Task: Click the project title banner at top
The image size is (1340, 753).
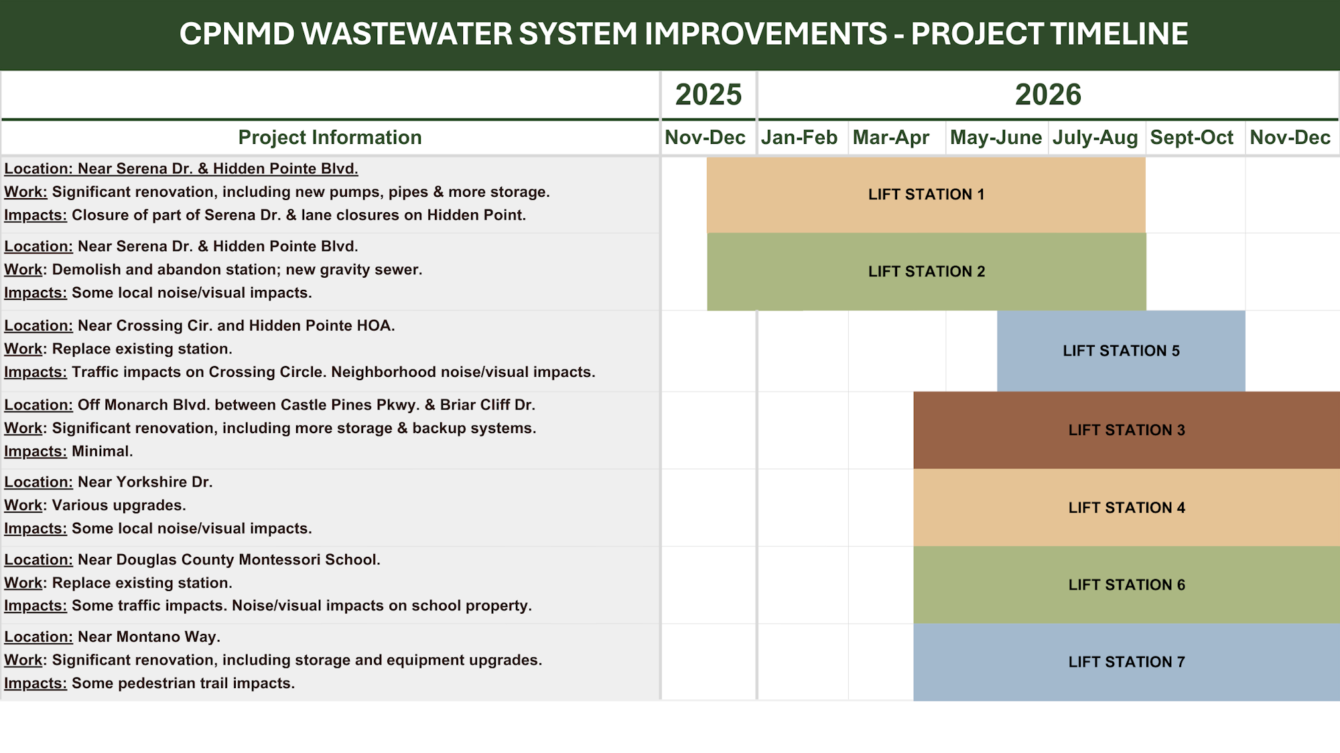Action: click(x=670, y=32)
